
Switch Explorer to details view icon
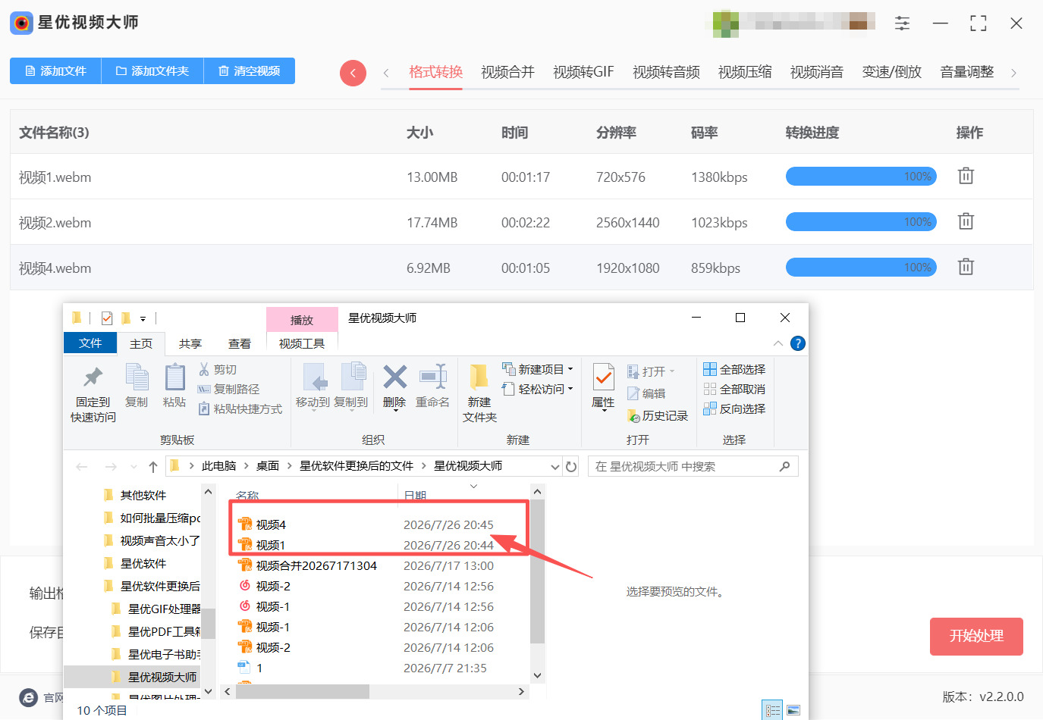click(772, 710)
